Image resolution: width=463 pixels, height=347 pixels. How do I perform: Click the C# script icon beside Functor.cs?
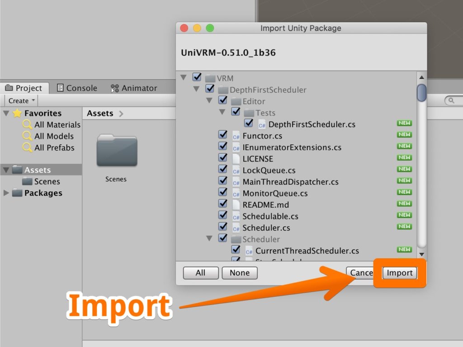click(x=236, y=134)
